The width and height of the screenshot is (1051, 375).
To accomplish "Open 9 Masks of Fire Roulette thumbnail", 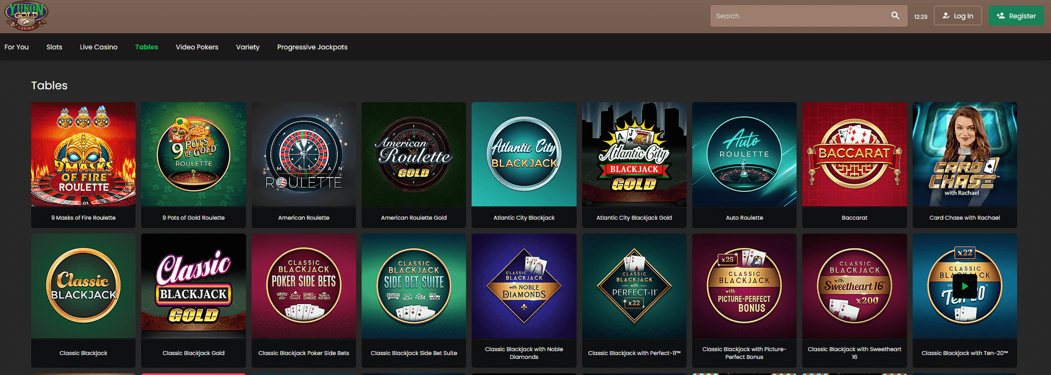I will click(x=83, y=154).
